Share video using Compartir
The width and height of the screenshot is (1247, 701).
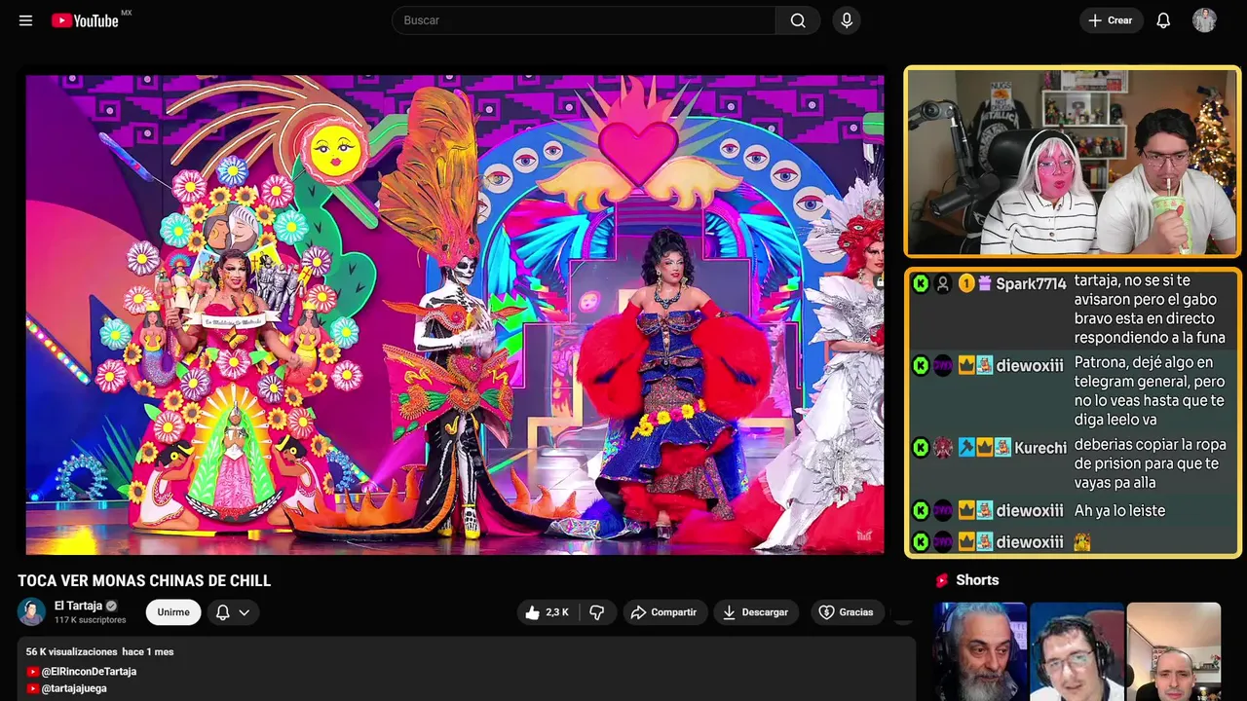(663, 612)
